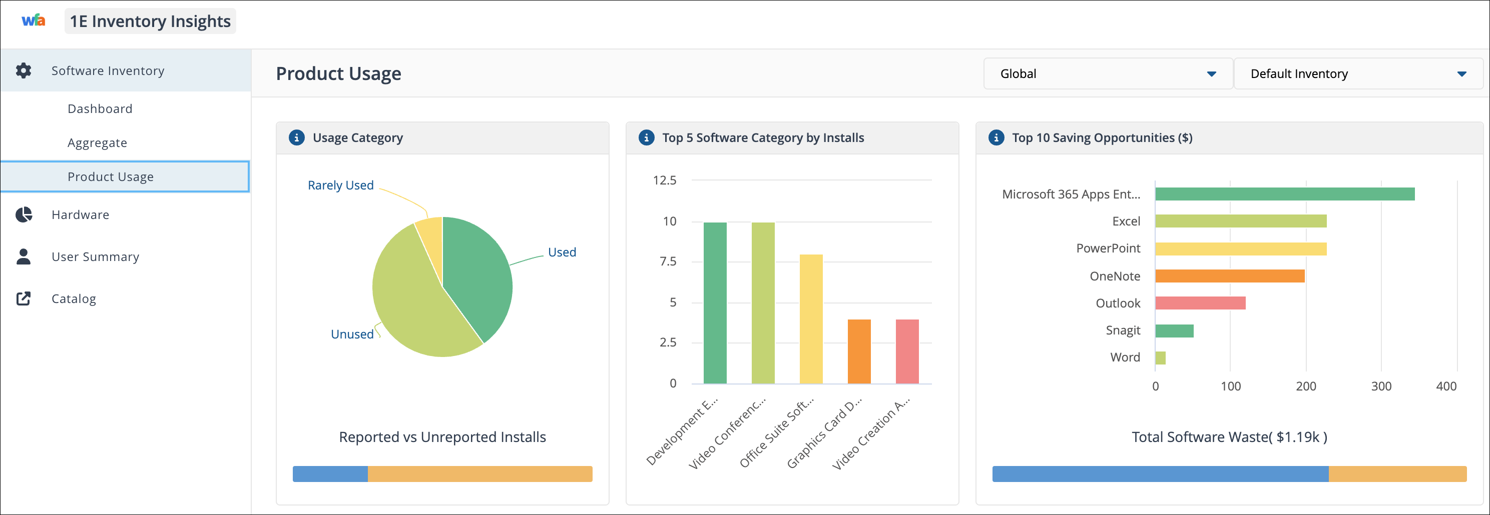Collapse the Software Inventory menu section
The height and width of the screenshot is (515, 1490).
click(108, 70)
